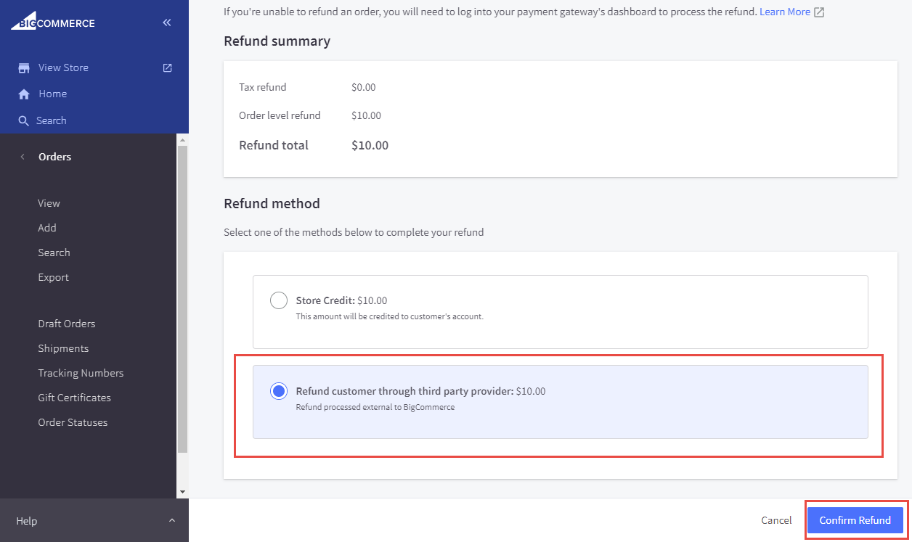Open Draft Orders in the sidebar
The height and width of the screenshot is (542, 912).
67,324
